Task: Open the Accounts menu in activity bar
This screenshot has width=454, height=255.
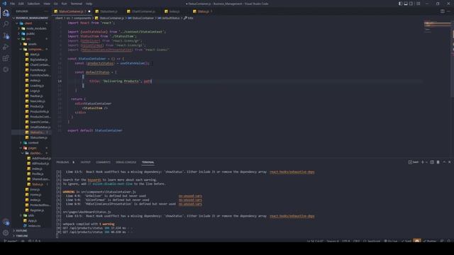Action: 6,222
